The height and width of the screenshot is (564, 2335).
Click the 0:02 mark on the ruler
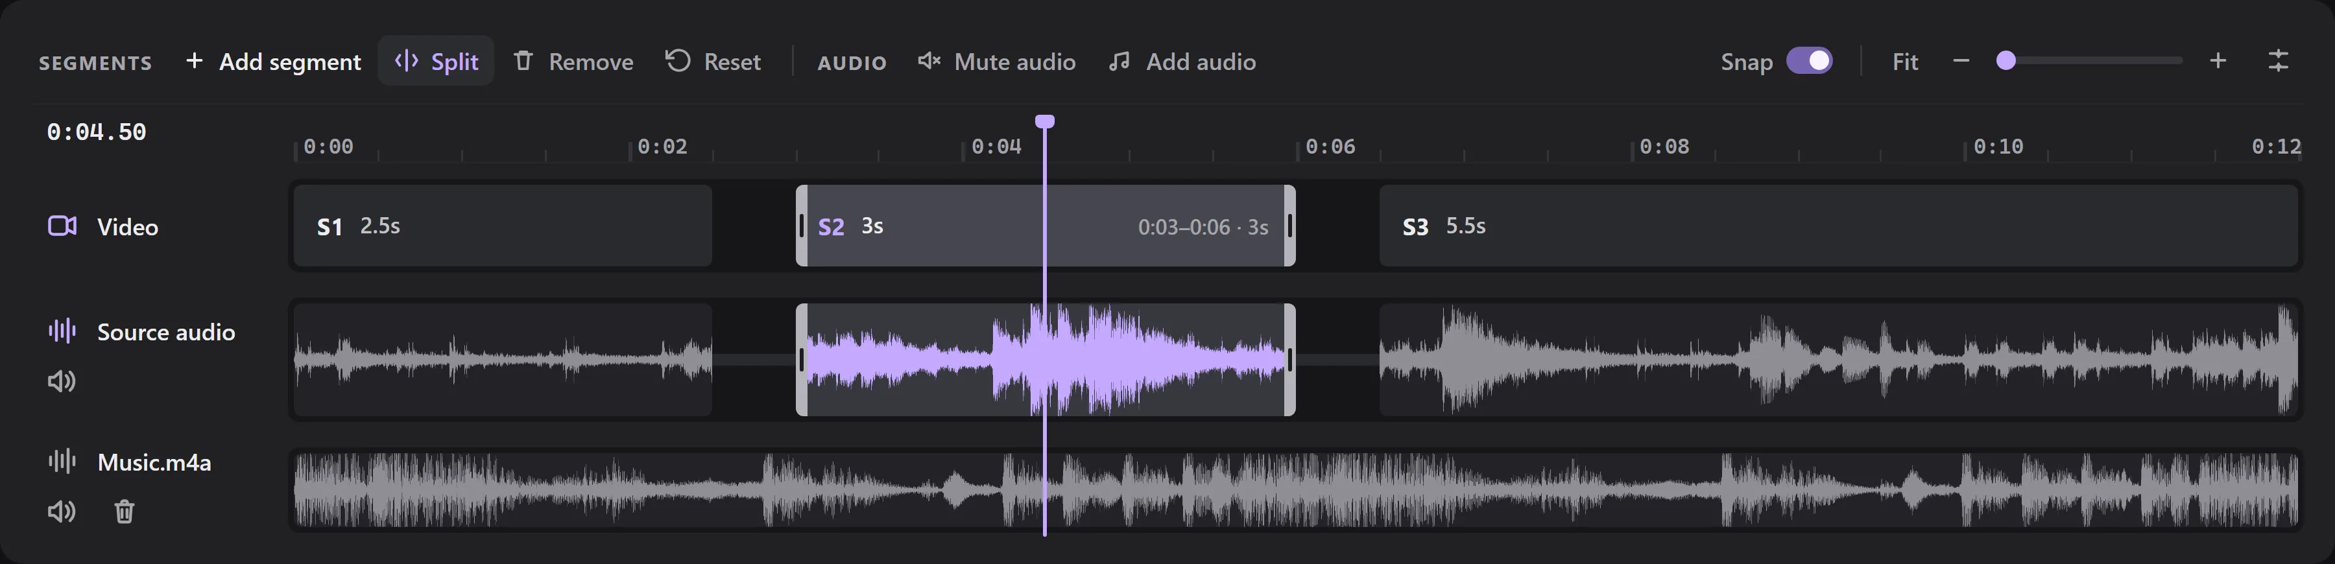(662, 146)
